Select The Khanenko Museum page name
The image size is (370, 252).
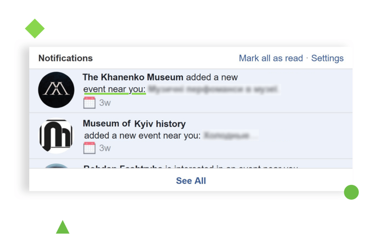coord(133,77)
